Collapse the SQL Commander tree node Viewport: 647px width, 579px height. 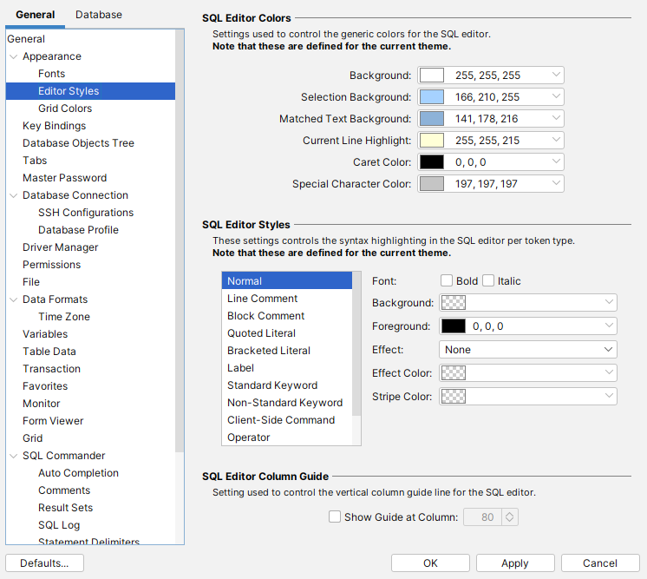[x=13, y=456]
